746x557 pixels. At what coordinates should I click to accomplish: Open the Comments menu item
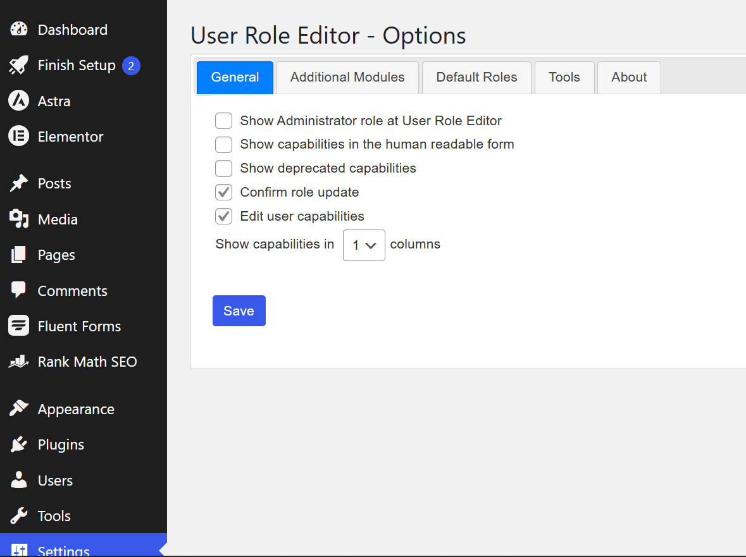[84, 290]
